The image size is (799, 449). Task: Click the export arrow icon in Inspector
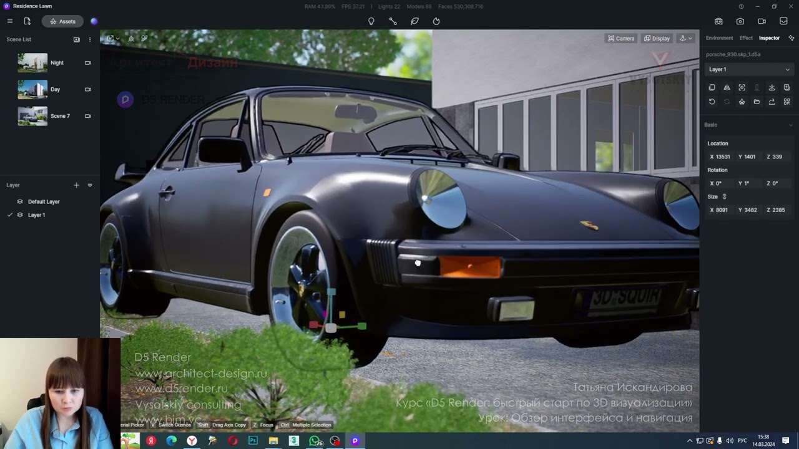click(772, 102)
